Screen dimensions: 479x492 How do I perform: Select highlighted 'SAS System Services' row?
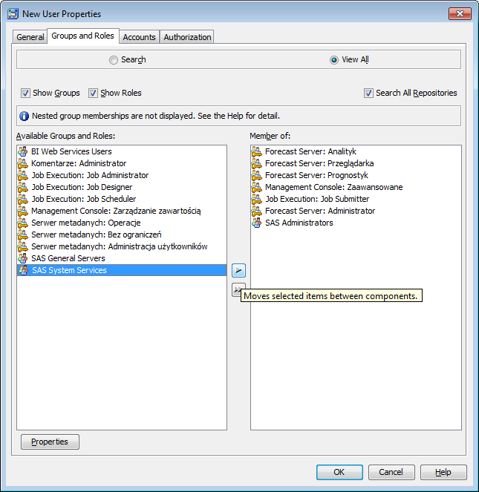point(122,270)
